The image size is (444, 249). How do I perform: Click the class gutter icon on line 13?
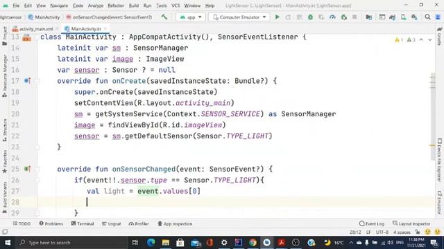click(x=27, y=37)
